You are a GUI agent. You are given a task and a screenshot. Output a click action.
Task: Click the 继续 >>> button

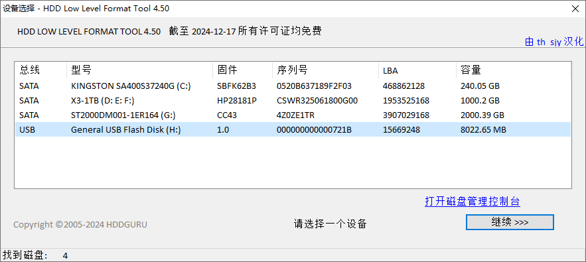point(510,222)
